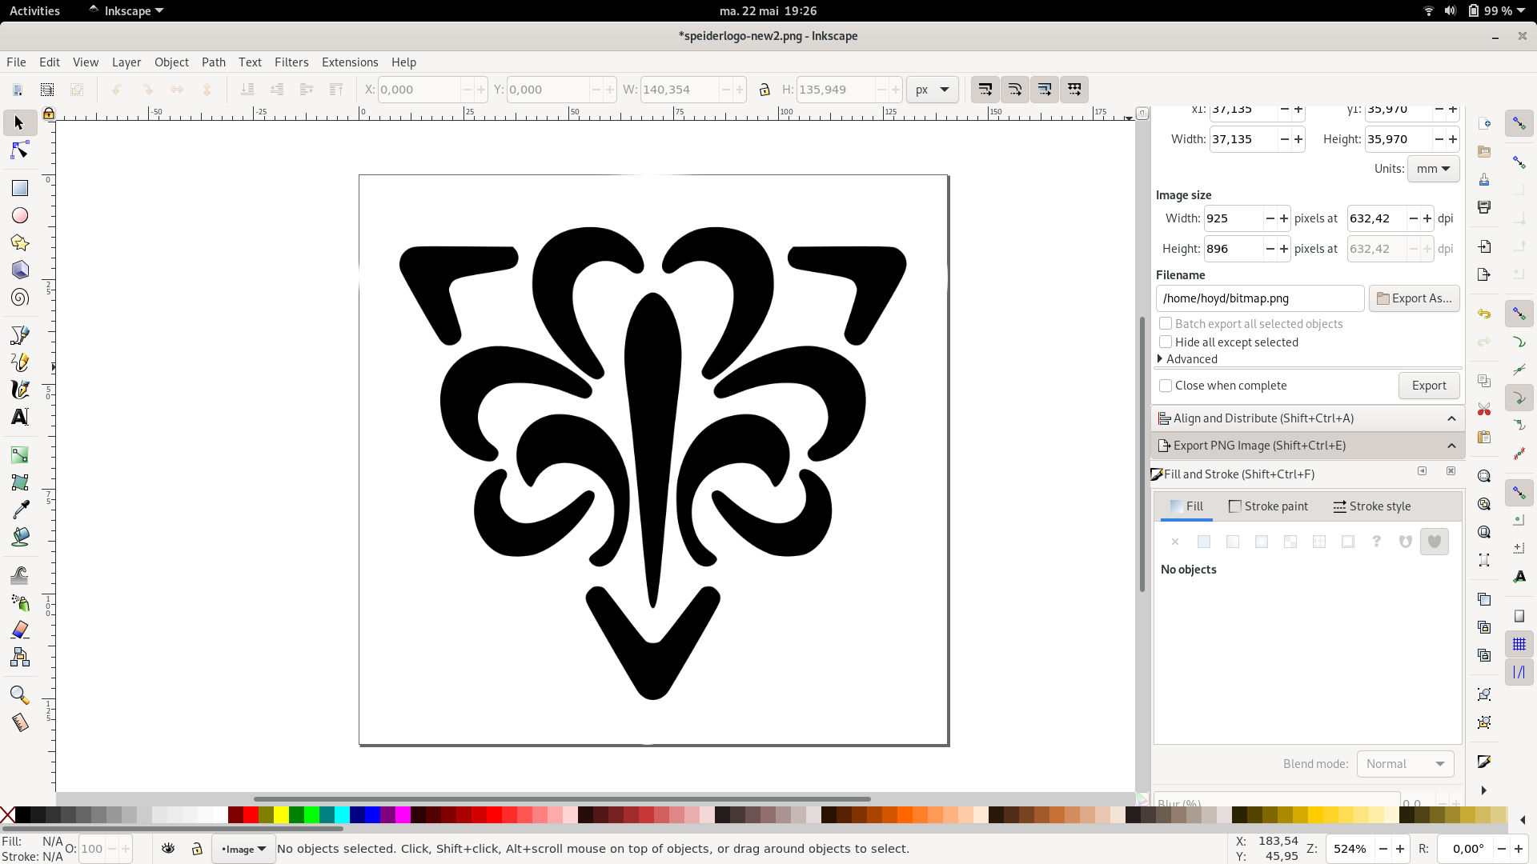Tick Close when complete checkbox
This screenshot has width=1537, height=864.
[1166, 385]
